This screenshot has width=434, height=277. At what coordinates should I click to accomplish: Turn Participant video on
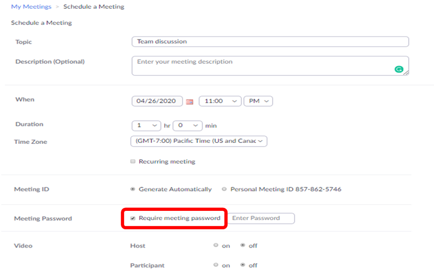tap(216, 265)
